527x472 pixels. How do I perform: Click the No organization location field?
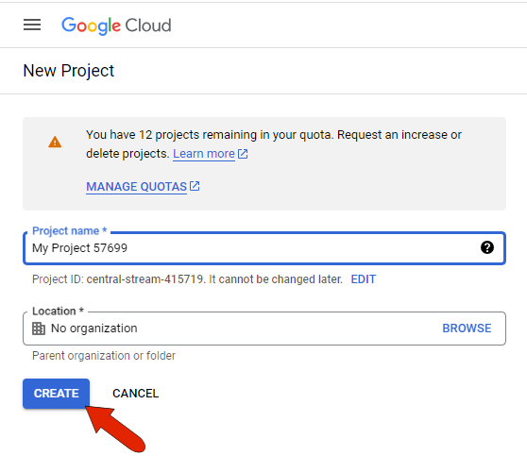pyautogui.click(x=264, y=329)
